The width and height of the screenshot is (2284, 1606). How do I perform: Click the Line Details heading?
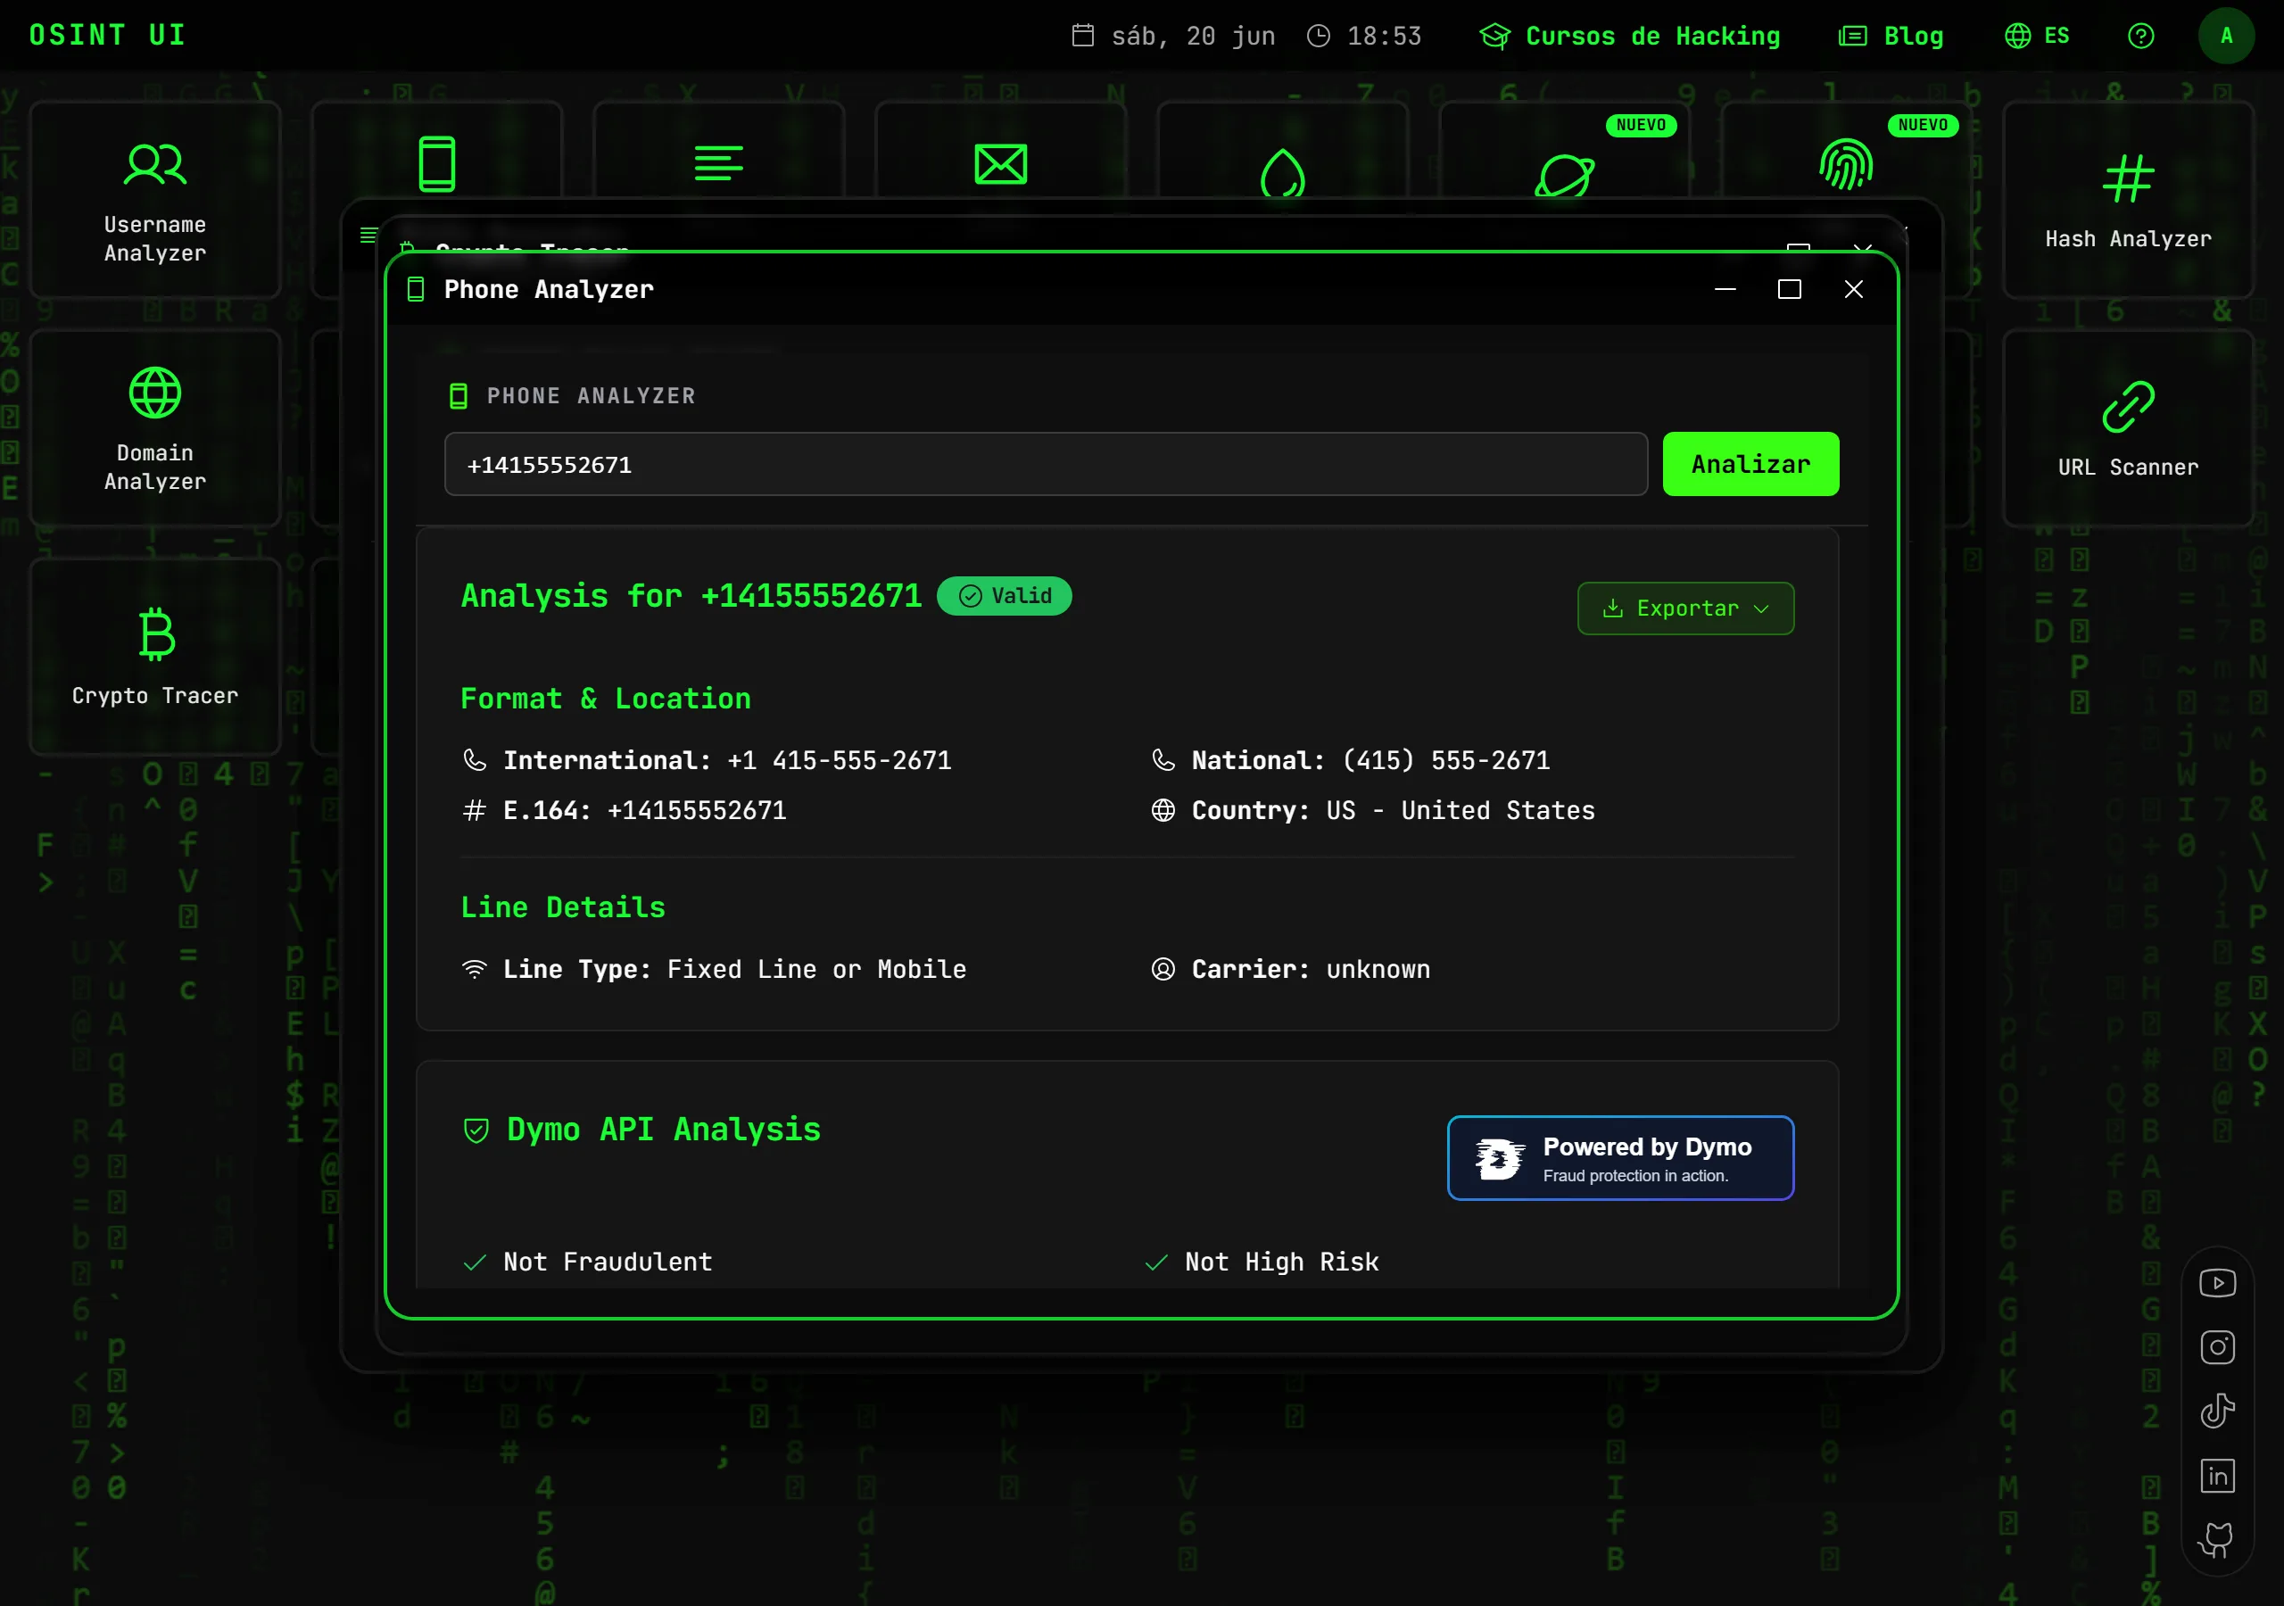click(563, 907)
